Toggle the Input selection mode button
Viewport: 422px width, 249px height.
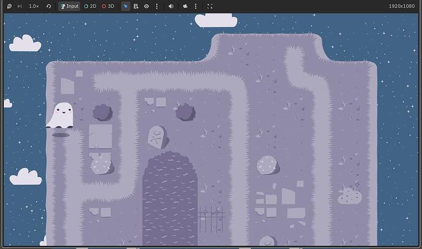(70, 6)
